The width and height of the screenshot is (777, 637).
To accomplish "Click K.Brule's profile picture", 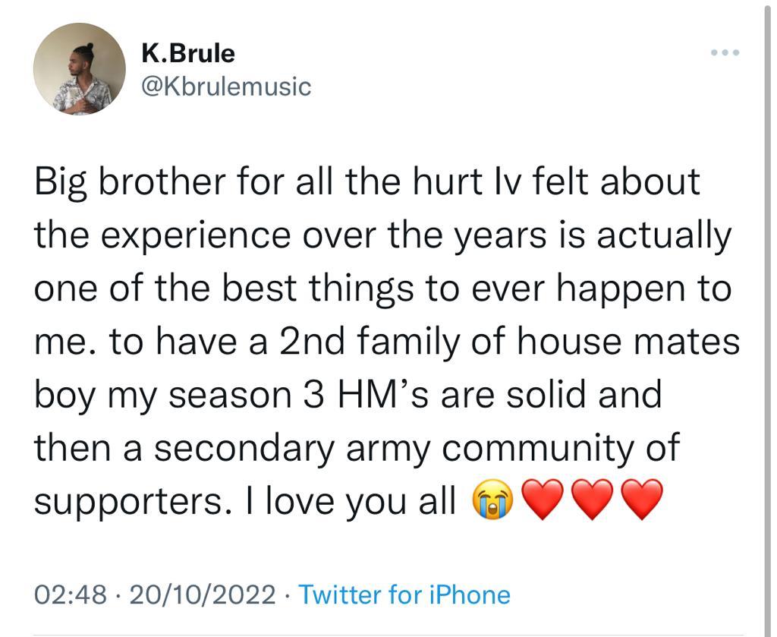I will (x=80, y=69).
